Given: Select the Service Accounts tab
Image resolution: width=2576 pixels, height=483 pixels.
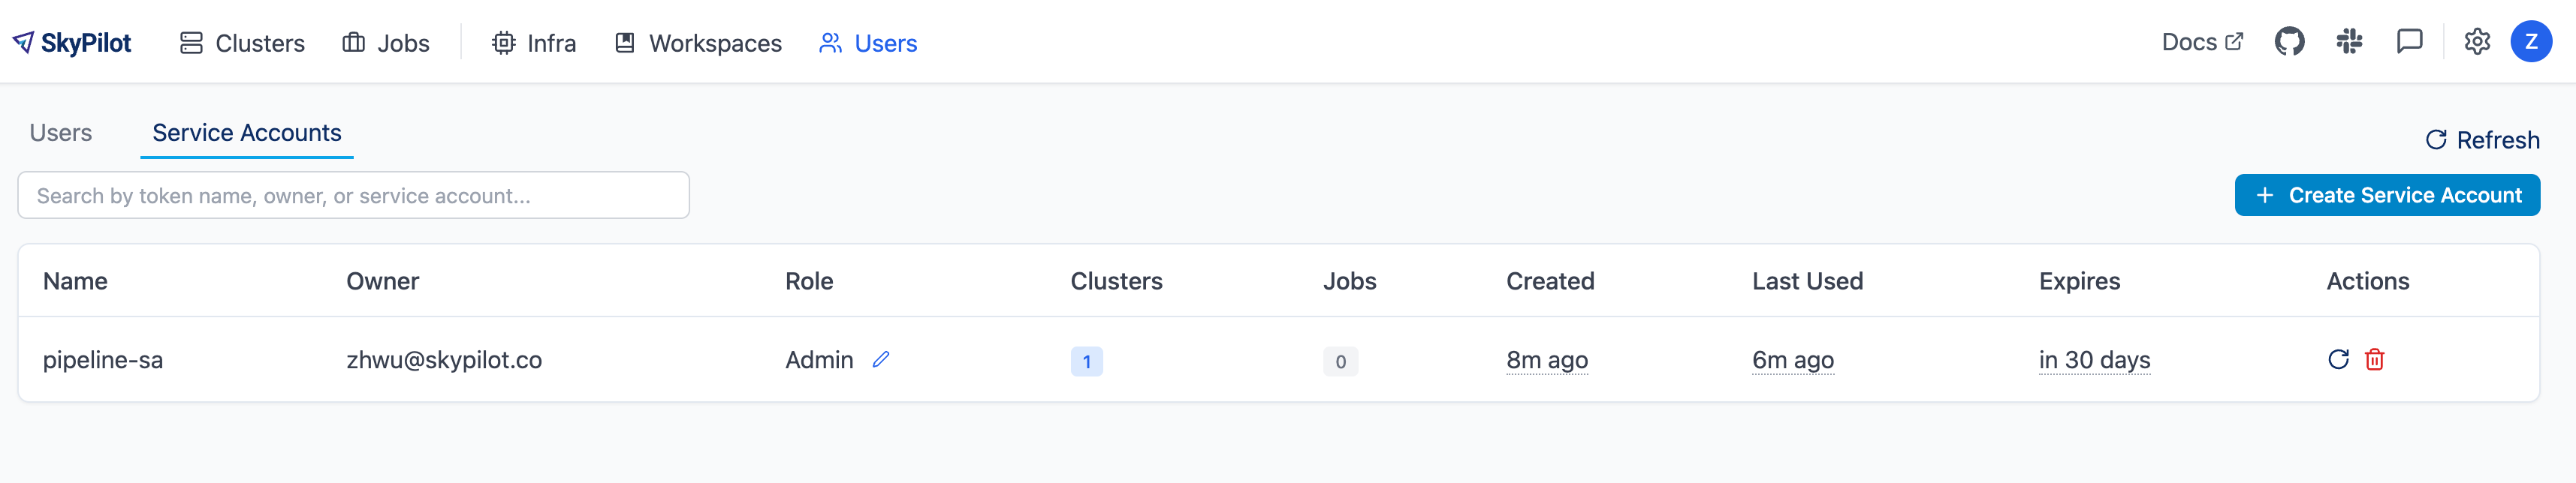Looking at the screenshot, I should [x=245, y=132].
